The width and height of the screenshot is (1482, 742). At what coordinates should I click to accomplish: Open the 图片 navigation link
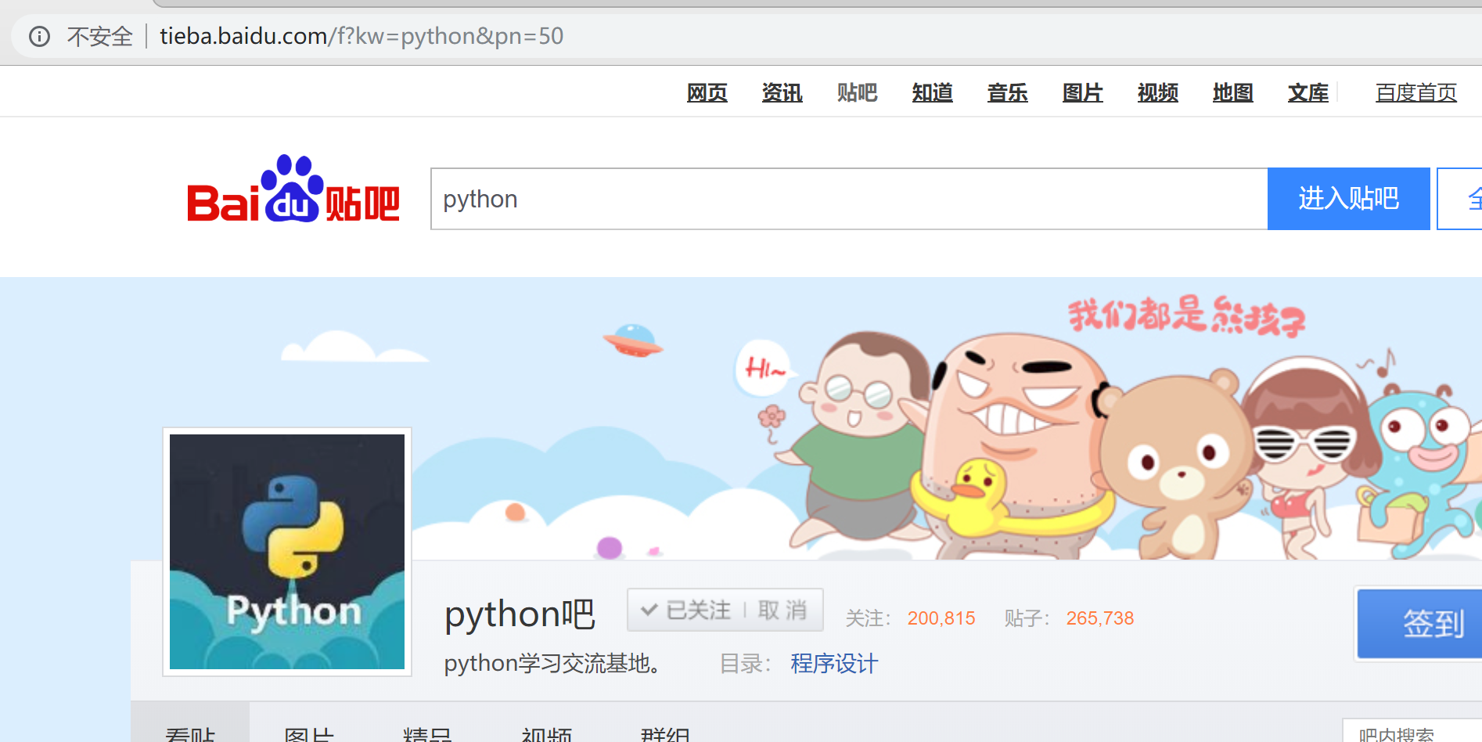(x=1083, y=92)
